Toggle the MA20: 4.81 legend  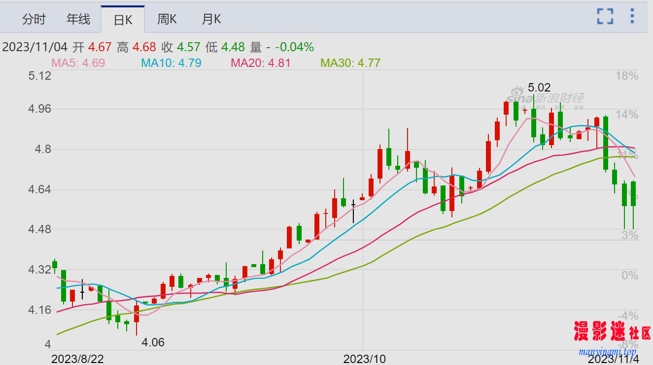[x=261, y=63]
